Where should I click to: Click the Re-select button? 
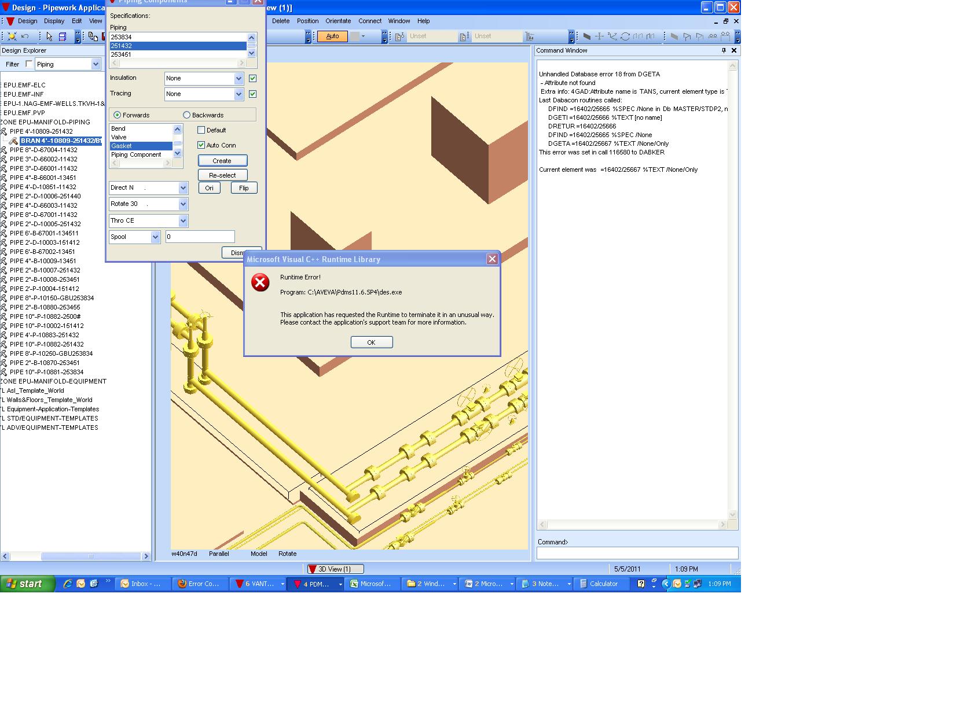tap(222, 175)
